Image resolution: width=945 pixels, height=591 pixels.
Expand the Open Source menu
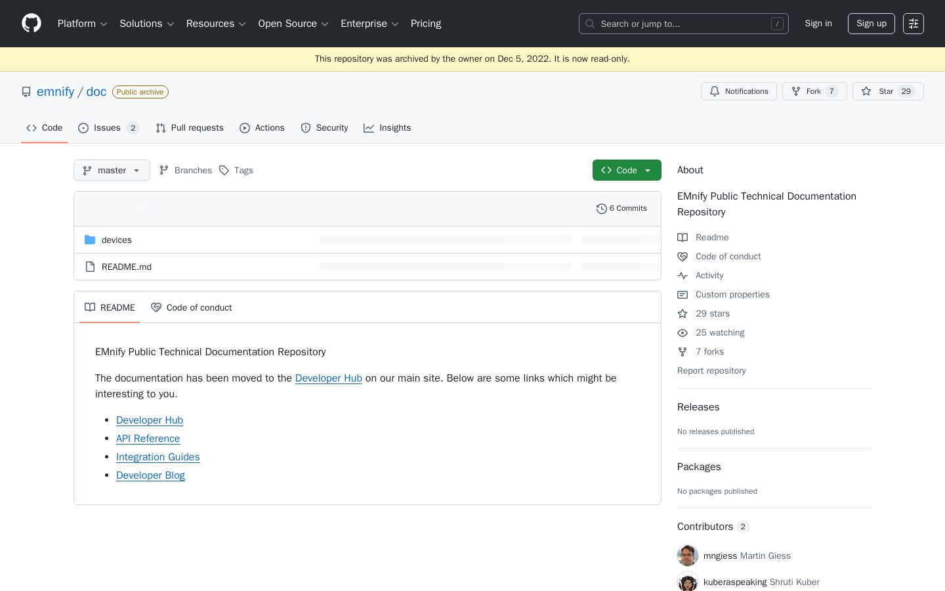pos(293,24)
